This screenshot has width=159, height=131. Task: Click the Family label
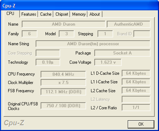[14, 34]
